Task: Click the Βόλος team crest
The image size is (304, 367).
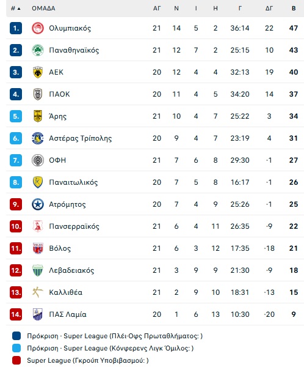Action: point(38,248)
